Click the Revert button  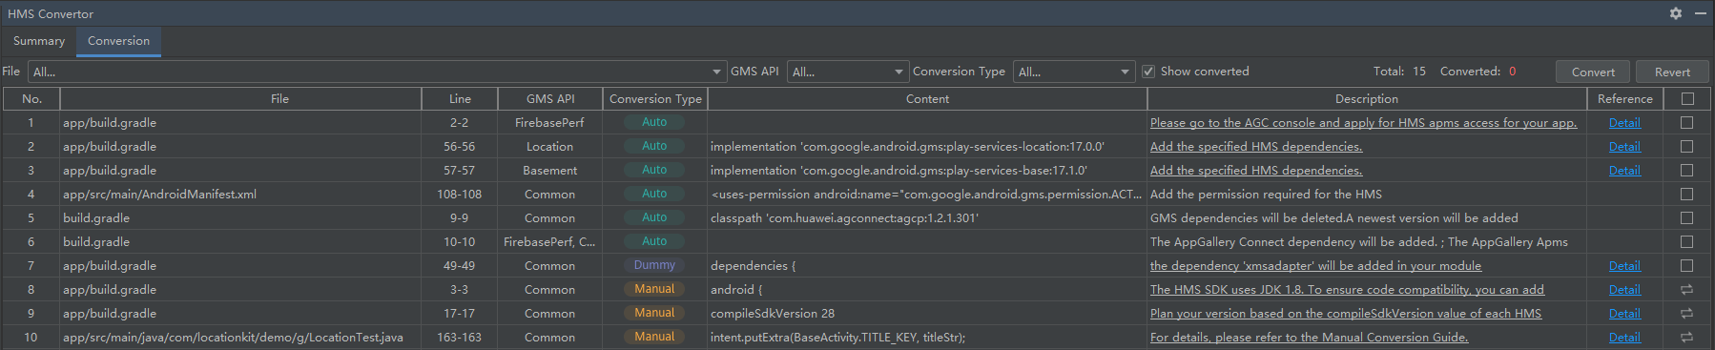click(x=1672, y=72)
